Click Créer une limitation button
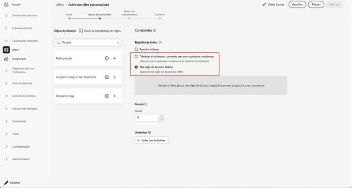352x188 pixels. click(x=152, y=140)
